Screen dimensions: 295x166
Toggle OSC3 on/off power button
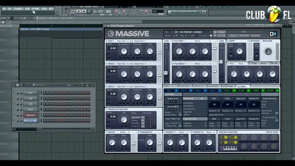tap(106, 87)
